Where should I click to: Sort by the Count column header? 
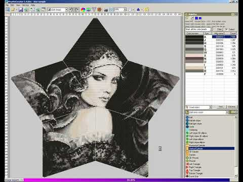pos(231,33)
